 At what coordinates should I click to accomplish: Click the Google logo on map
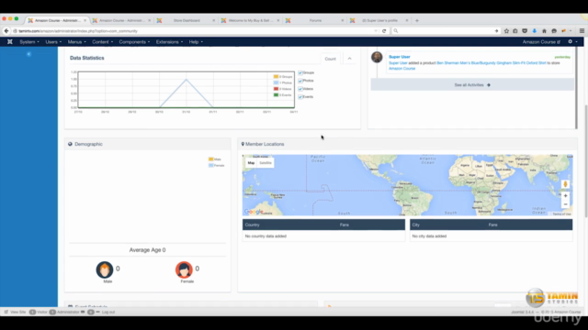pos(254,212)
